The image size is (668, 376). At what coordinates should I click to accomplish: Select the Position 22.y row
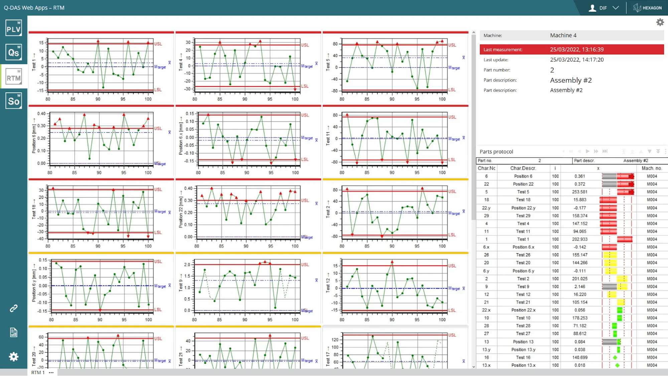[x=572, y=208]
